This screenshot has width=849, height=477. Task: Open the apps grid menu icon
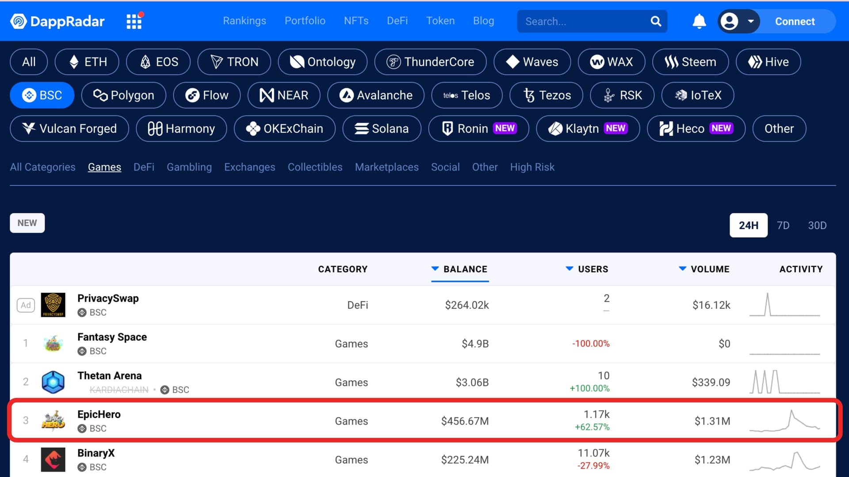[134, 21]
